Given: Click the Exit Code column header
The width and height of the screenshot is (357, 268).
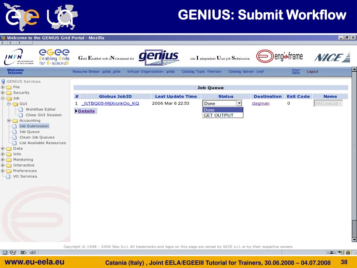Looking at the screenshot, I should coord(298,96).
